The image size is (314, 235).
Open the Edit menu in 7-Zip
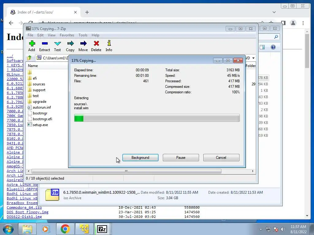click(x=40, y=35)
